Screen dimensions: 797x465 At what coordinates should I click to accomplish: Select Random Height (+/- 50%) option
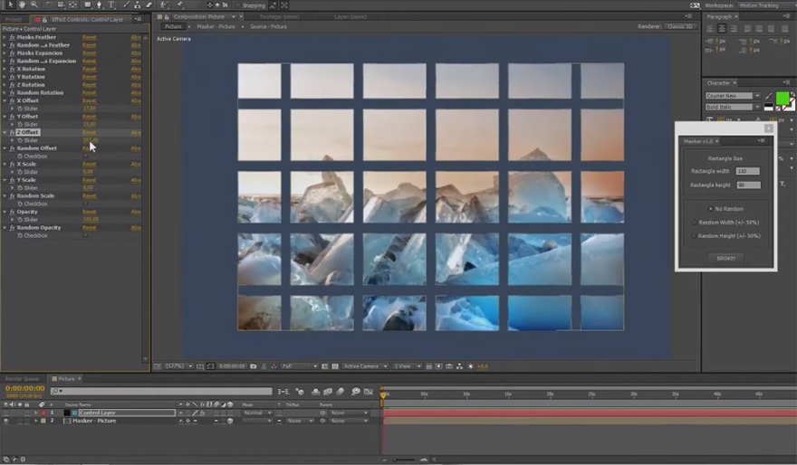click(x=695, y=236)
